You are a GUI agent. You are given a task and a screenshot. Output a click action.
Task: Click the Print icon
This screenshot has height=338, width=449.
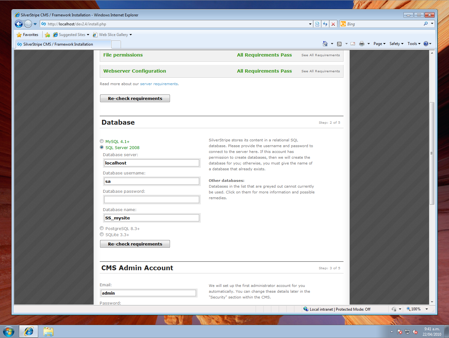tap(361, 43)
